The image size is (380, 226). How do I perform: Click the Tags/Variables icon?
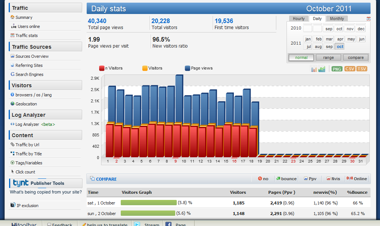point(12,163)
